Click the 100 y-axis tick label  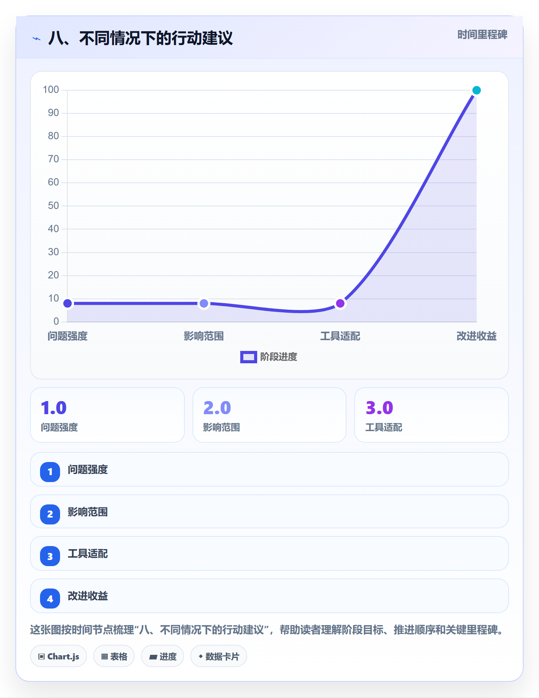[51, 90]
